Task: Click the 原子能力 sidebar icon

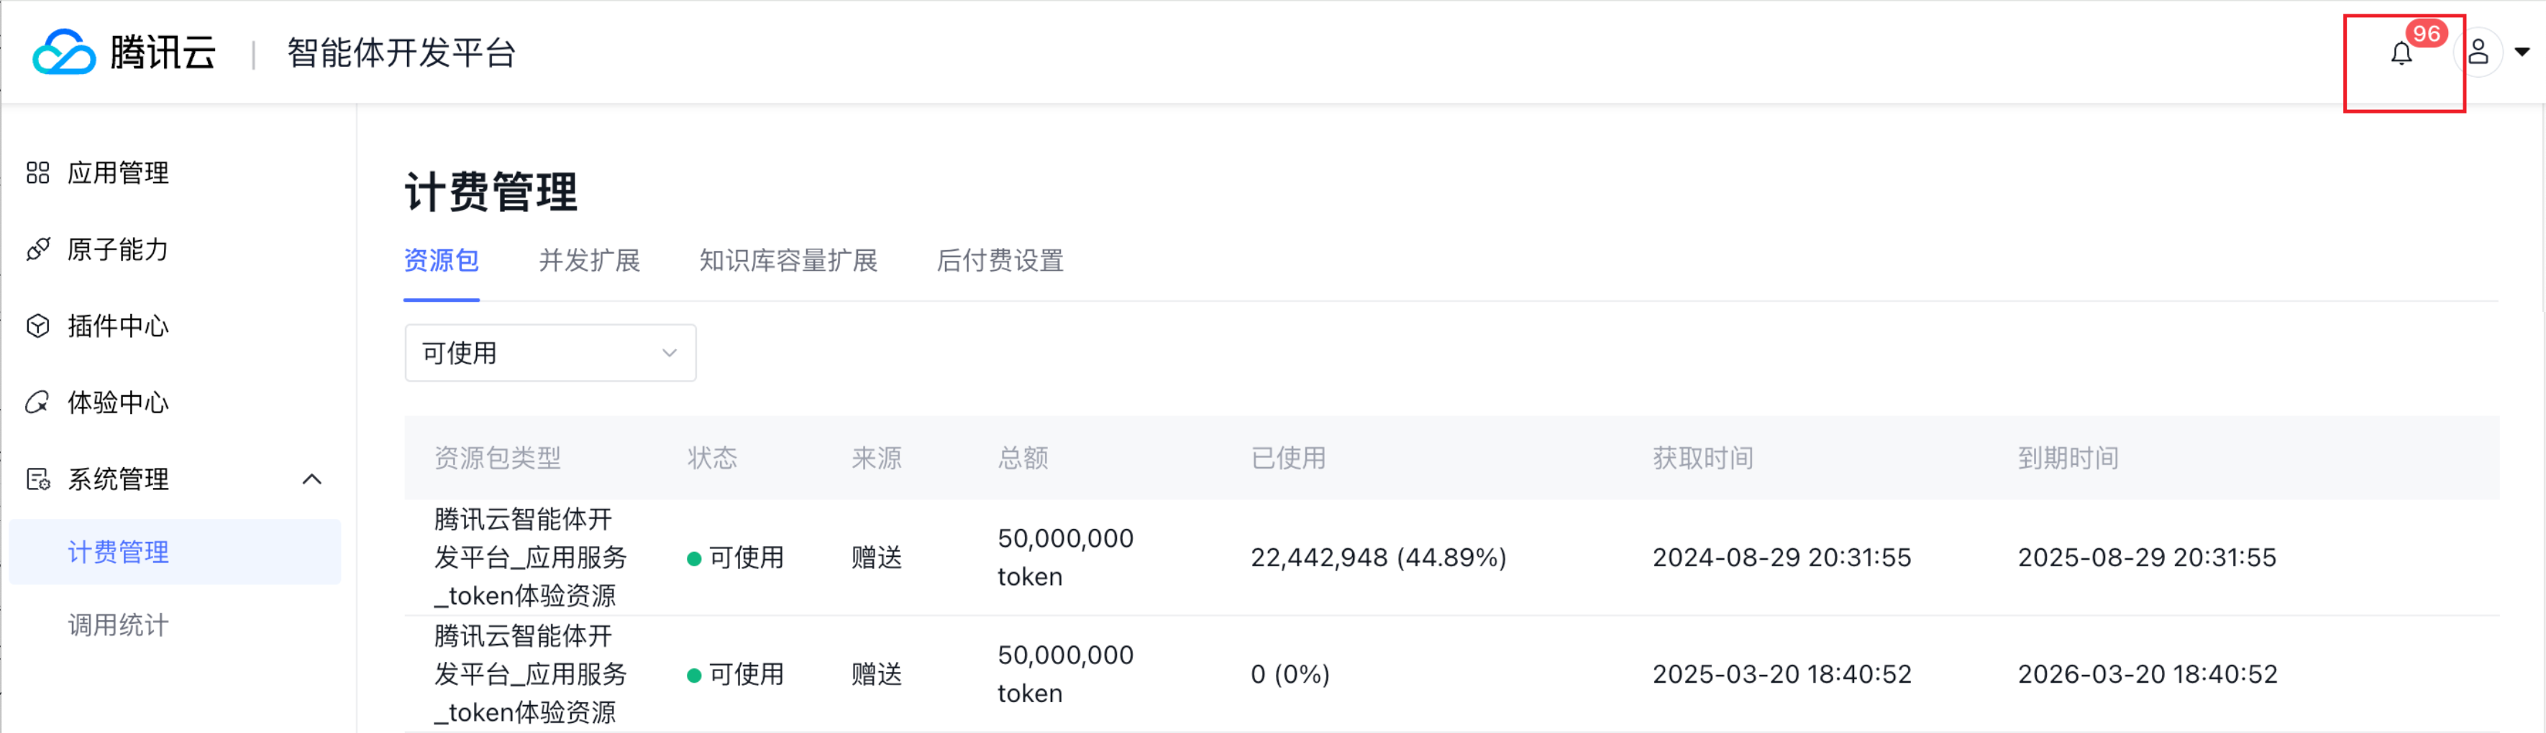Action: click(x=37, y=250)
